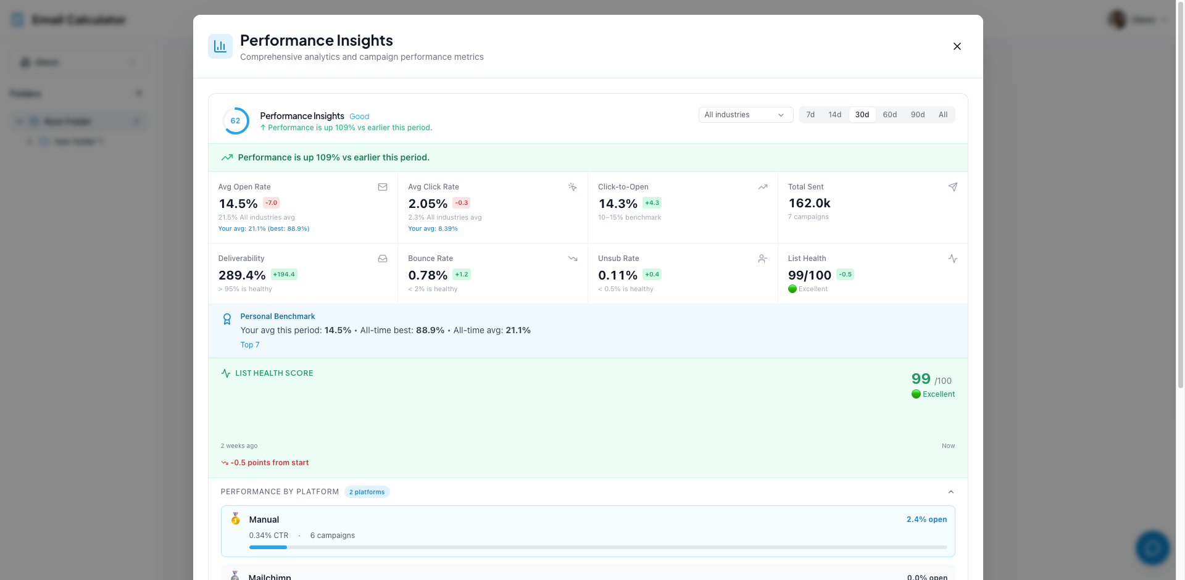Click the 62 performance score circle
1185x580 pixels.
[235, 121]
